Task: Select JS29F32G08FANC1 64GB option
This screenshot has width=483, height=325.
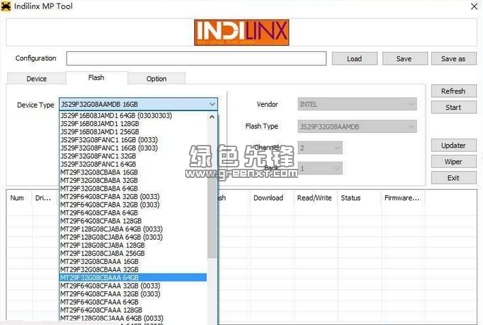Action: coord(133,165)
